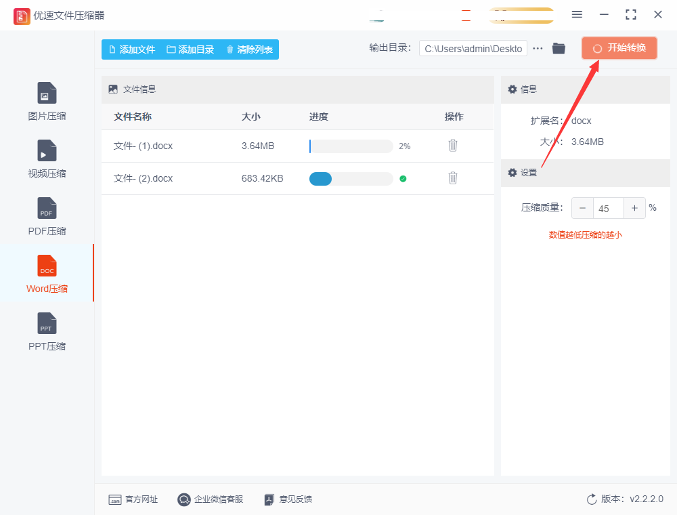The width and height of the screenshot is (677, 515).
Task: Start conversion with 开始转换 button
Action: (x=619, y=48)
